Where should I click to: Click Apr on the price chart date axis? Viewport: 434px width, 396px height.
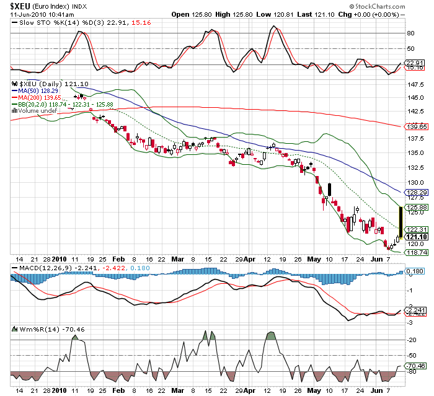(250, 259)
